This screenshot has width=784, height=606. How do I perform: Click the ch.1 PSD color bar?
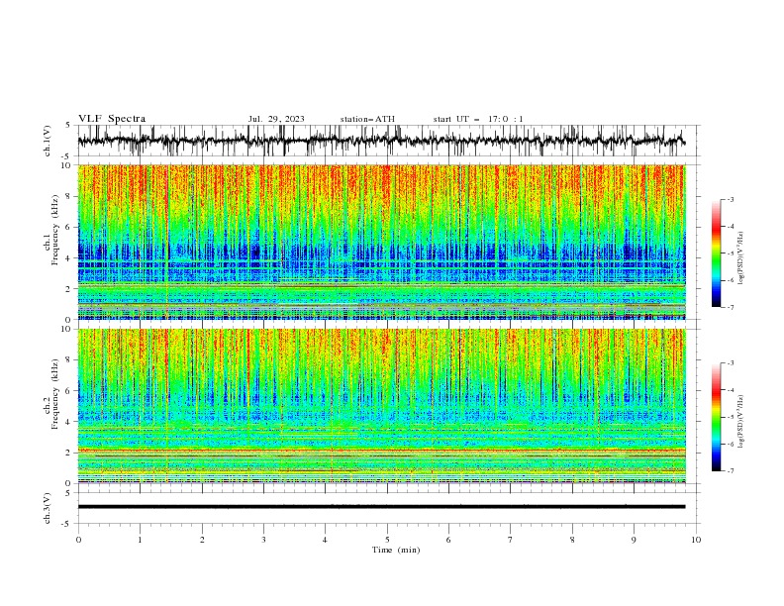click(716, 253)
